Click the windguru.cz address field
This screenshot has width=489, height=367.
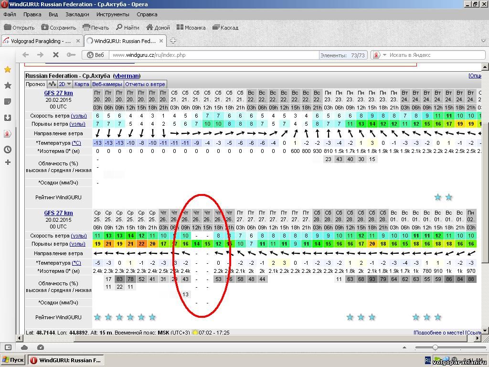pyautogui.click(x=213, y=55)
